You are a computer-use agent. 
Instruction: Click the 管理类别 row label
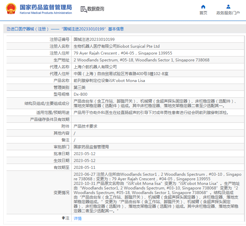(x=61, y=88)
